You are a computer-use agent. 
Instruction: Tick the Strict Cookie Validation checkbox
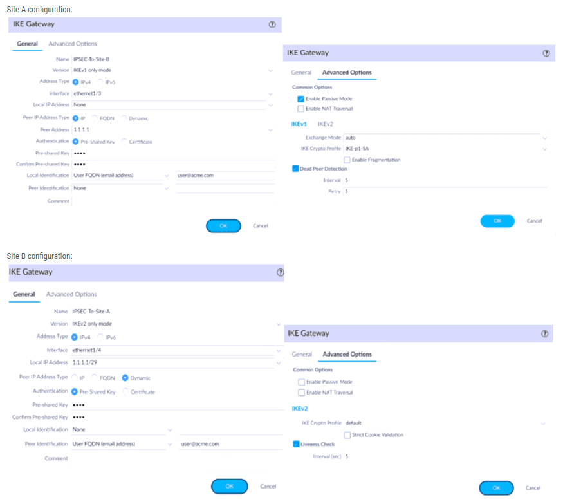tap(347, 435)
